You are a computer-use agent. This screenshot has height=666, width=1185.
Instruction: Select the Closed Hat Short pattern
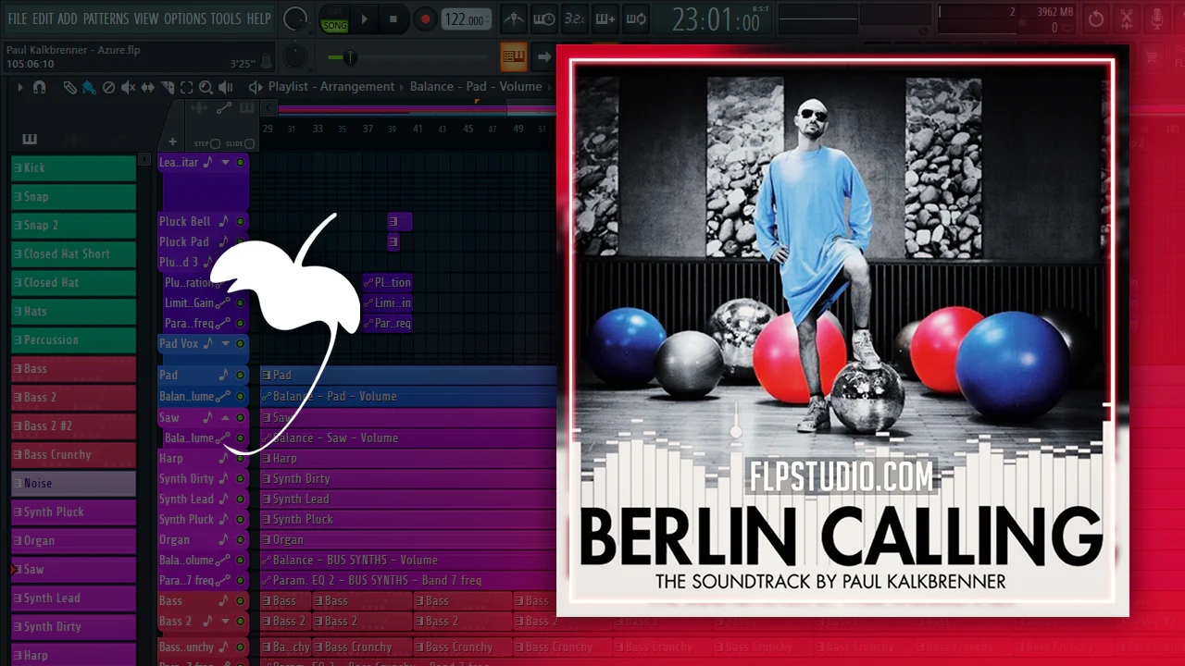point(73,254)
